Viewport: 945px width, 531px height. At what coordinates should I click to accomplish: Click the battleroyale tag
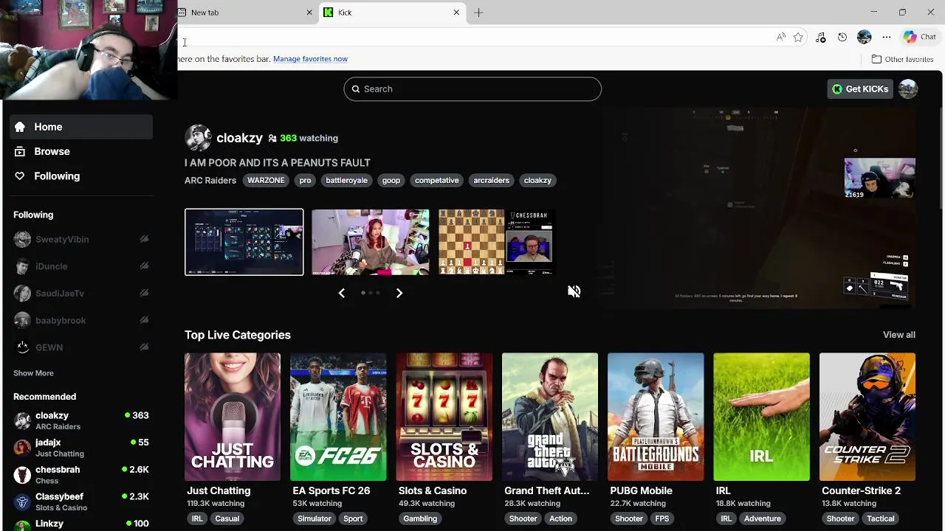(x=346, y=180)
